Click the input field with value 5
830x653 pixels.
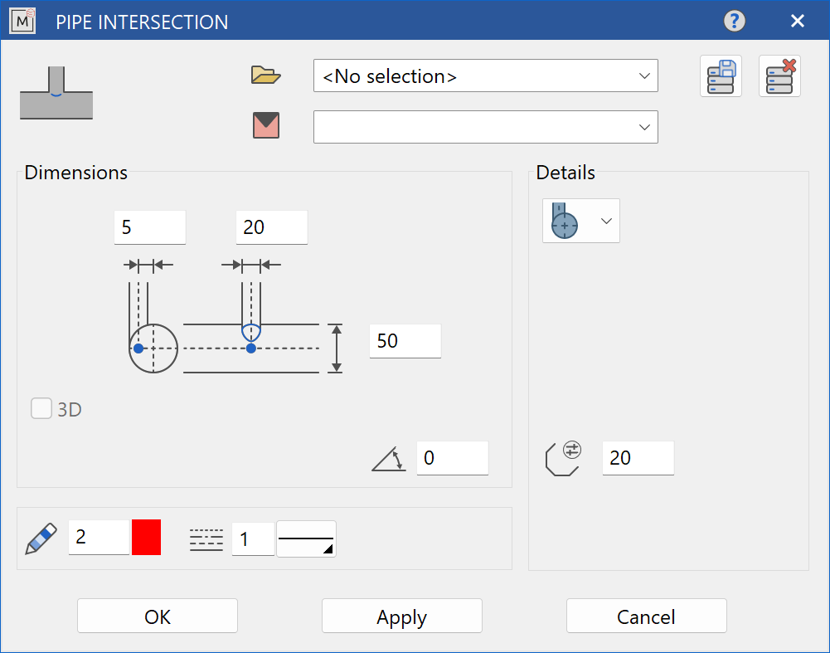[150, 227]
